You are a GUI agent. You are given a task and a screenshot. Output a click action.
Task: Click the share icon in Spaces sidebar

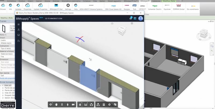19,41
